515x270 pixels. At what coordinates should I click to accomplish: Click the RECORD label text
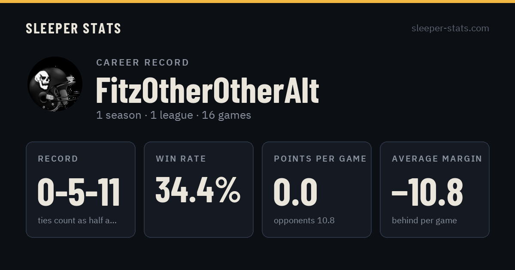58,159
